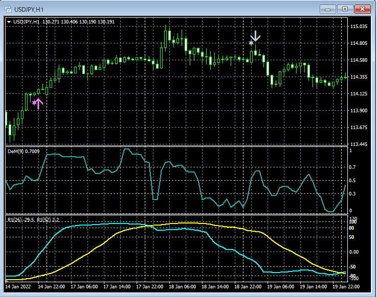This screenshot has width=377, height=297.
Task: Click the pink star marker beside the up arrow
Action: pos(34,103)
